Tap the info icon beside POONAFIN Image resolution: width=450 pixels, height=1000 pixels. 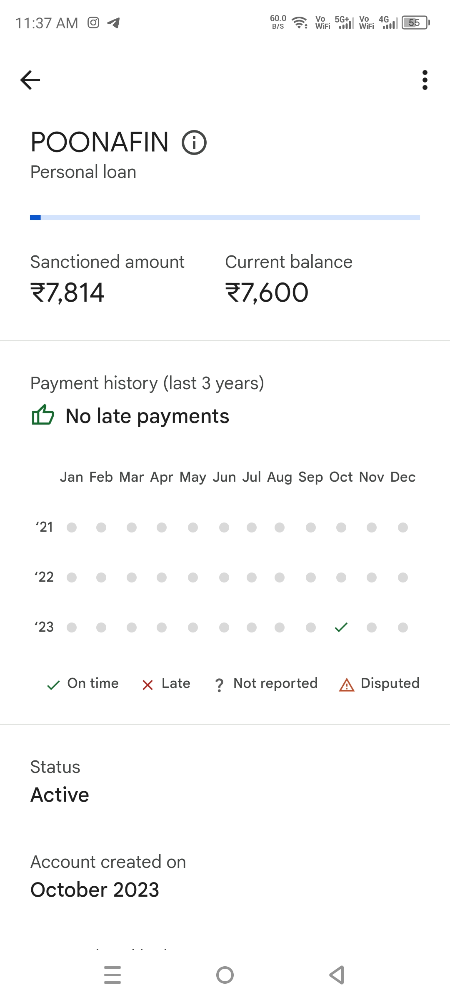194,142
